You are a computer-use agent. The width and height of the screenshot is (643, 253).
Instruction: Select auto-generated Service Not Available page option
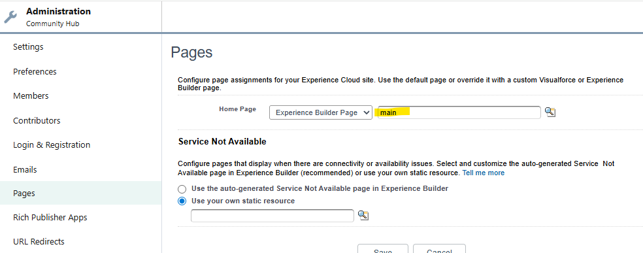point(182,189)
